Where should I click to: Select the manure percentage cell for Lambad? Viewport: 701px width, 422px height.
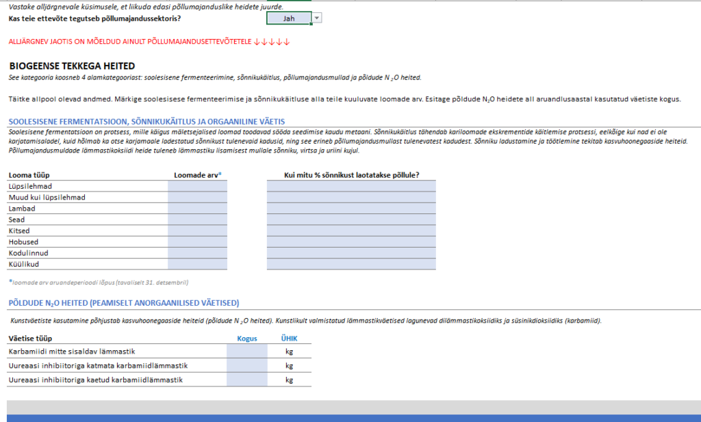pyautogui.click(x=351, y=209)
